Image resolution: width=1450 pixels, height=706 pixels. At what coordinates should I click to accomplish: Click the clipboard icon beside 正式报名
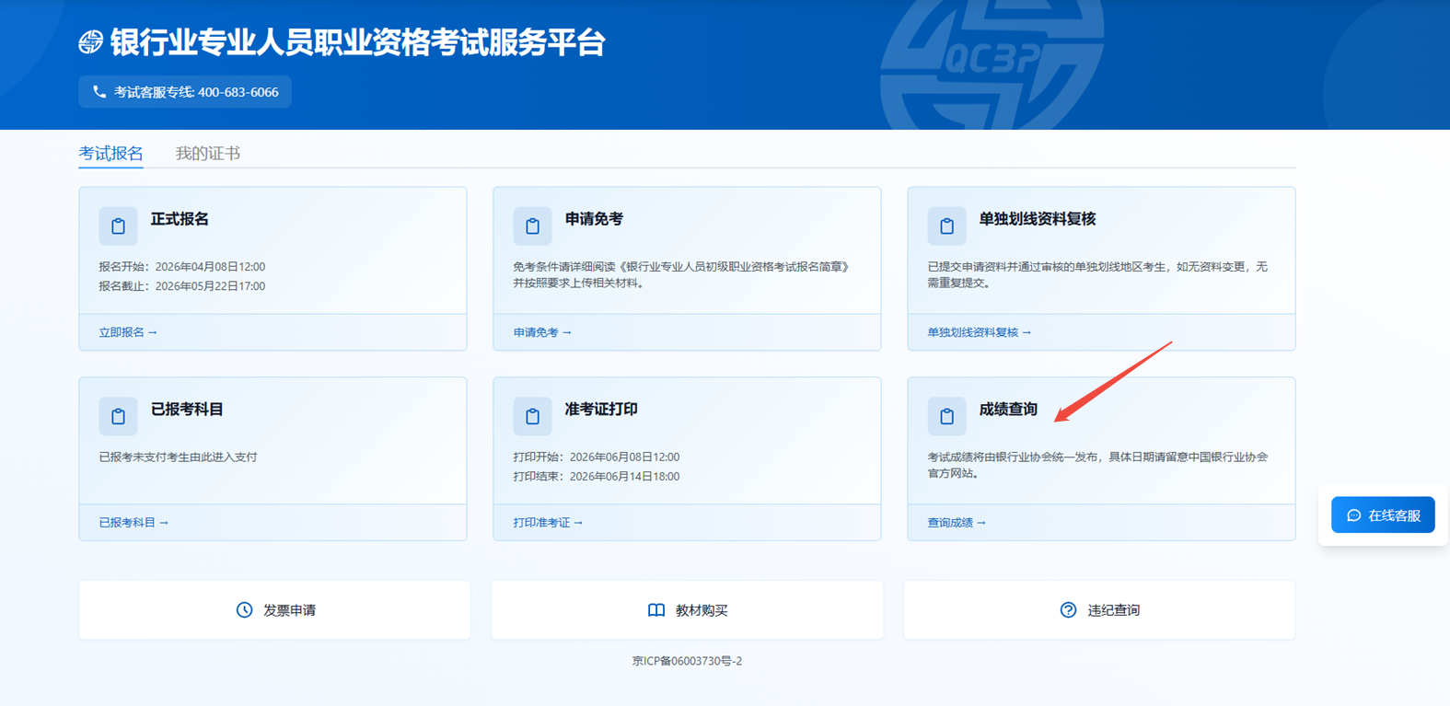pos(118,226)
